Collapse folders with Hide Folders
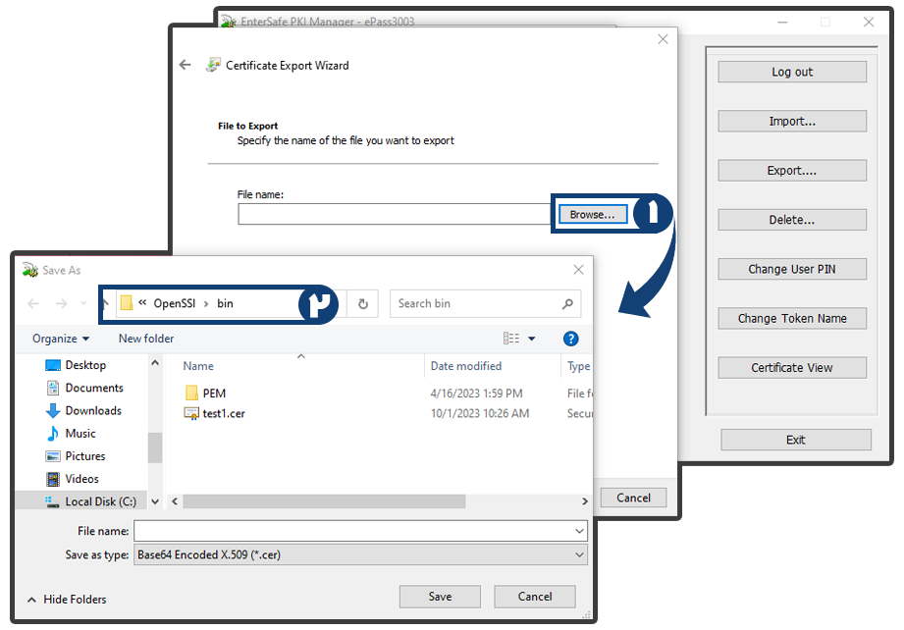Viewport: 904px width, 630px height. (x=67, y=600)
